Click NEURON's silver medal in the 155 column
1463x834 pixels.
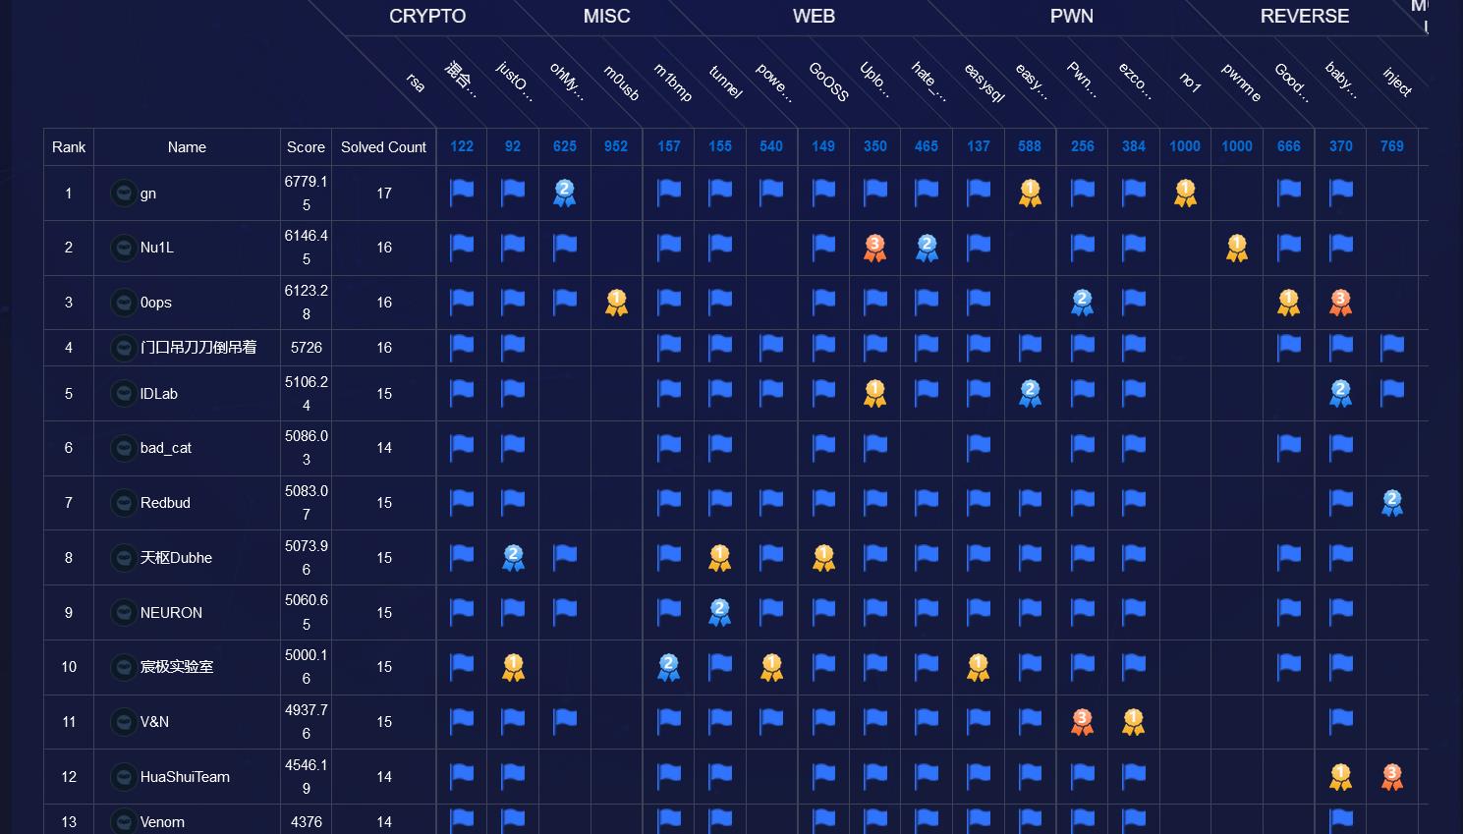pyautogui.click(x=719, y=613)
